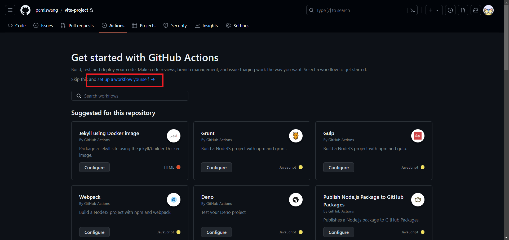Viewport: 509px width, 240px height.
Task: Click set up a workflow yourself link
Action: (126, 79)
